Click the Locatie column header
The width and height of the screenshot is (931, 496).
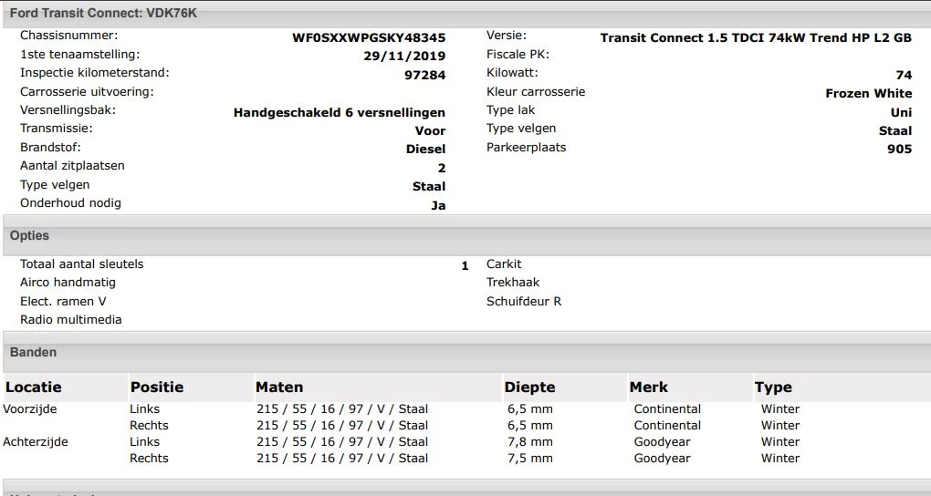pos(34,387)
